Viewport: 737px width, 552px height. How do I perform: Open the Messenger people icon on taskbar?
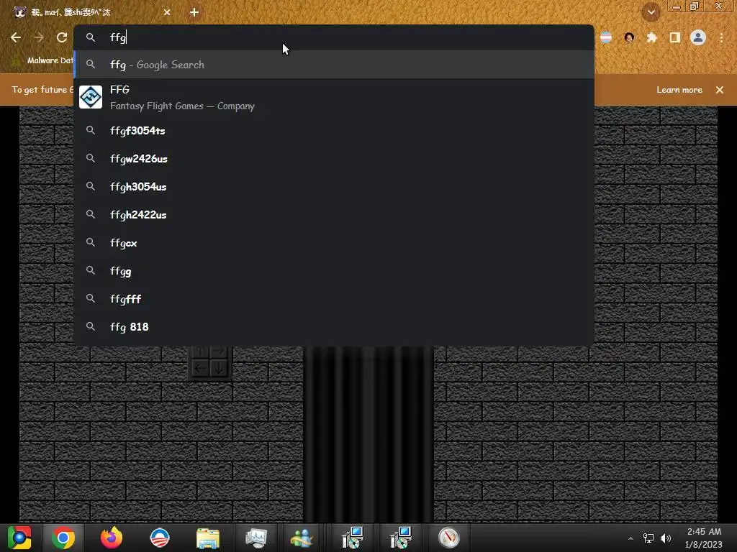[302, 538]
